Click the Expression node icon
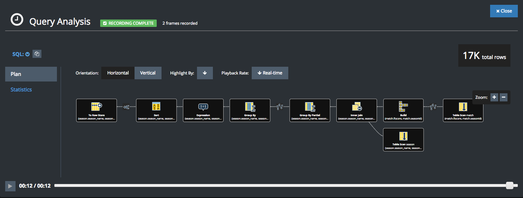The height and width of the screenshot is (198, 523). click(203, 107)
